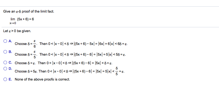Click the blue letter label "C."
This screenshot has width=219, height=107.
10,63
